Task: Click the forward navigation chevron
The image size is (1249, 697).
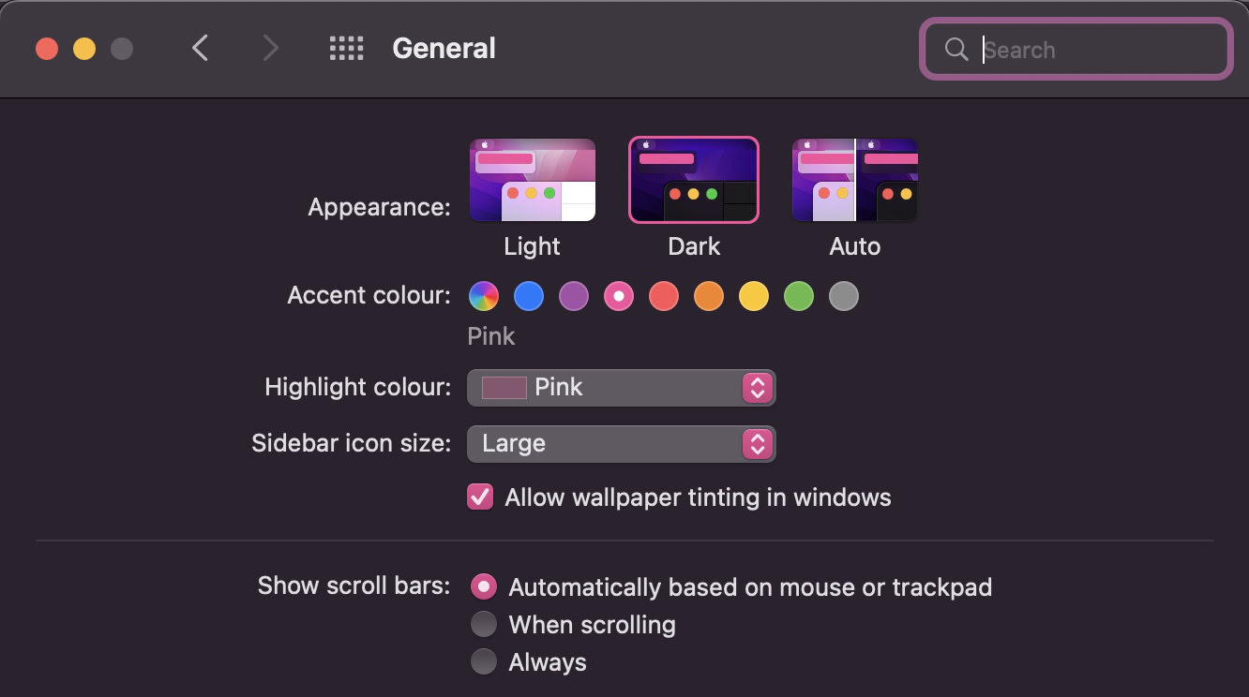Action: (x=271, y=49)
